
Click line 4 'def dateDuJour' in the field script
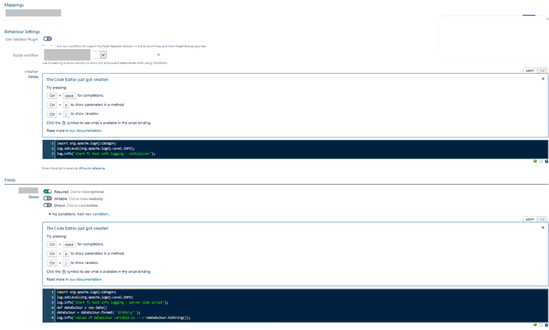coord(81,307)
